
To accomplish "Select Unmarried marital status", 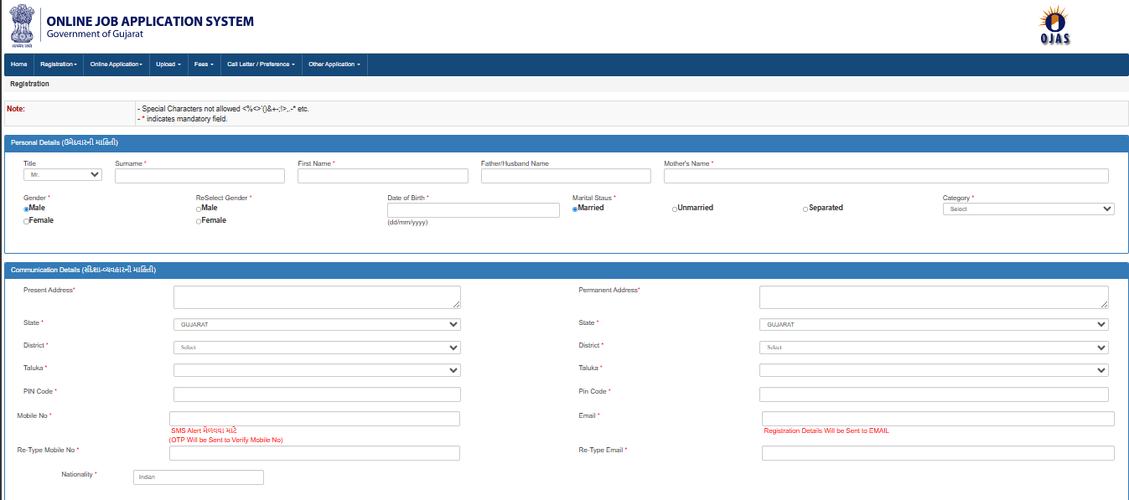I will pyautogui.click(x=675, y=209).
